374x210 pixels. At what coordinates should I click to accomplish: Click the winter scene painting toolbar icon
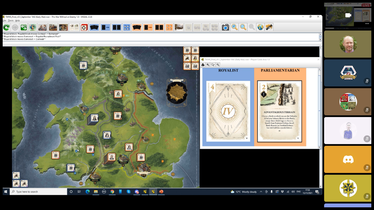pos(179,27)
